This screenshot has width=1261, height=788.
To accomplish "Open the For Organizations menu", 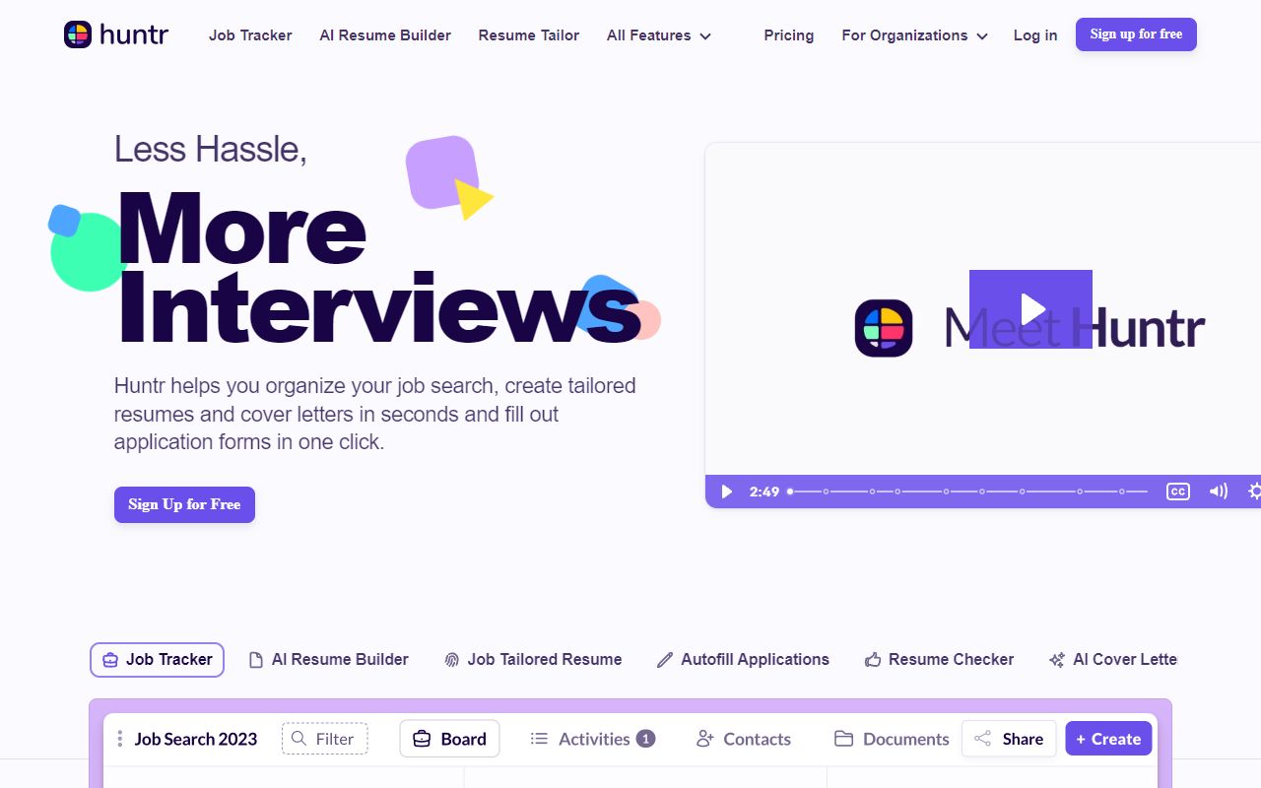I will pyautogui.click(x=914, y=35).
